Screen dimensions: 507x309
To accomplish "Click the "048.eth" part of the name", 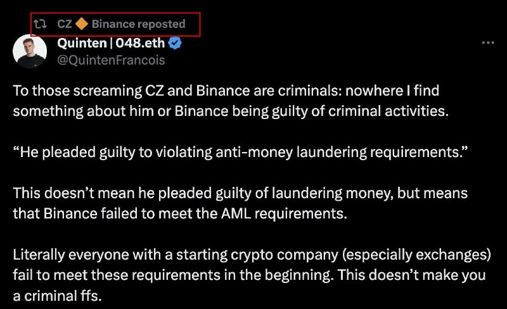I will (x=140, y=43).
